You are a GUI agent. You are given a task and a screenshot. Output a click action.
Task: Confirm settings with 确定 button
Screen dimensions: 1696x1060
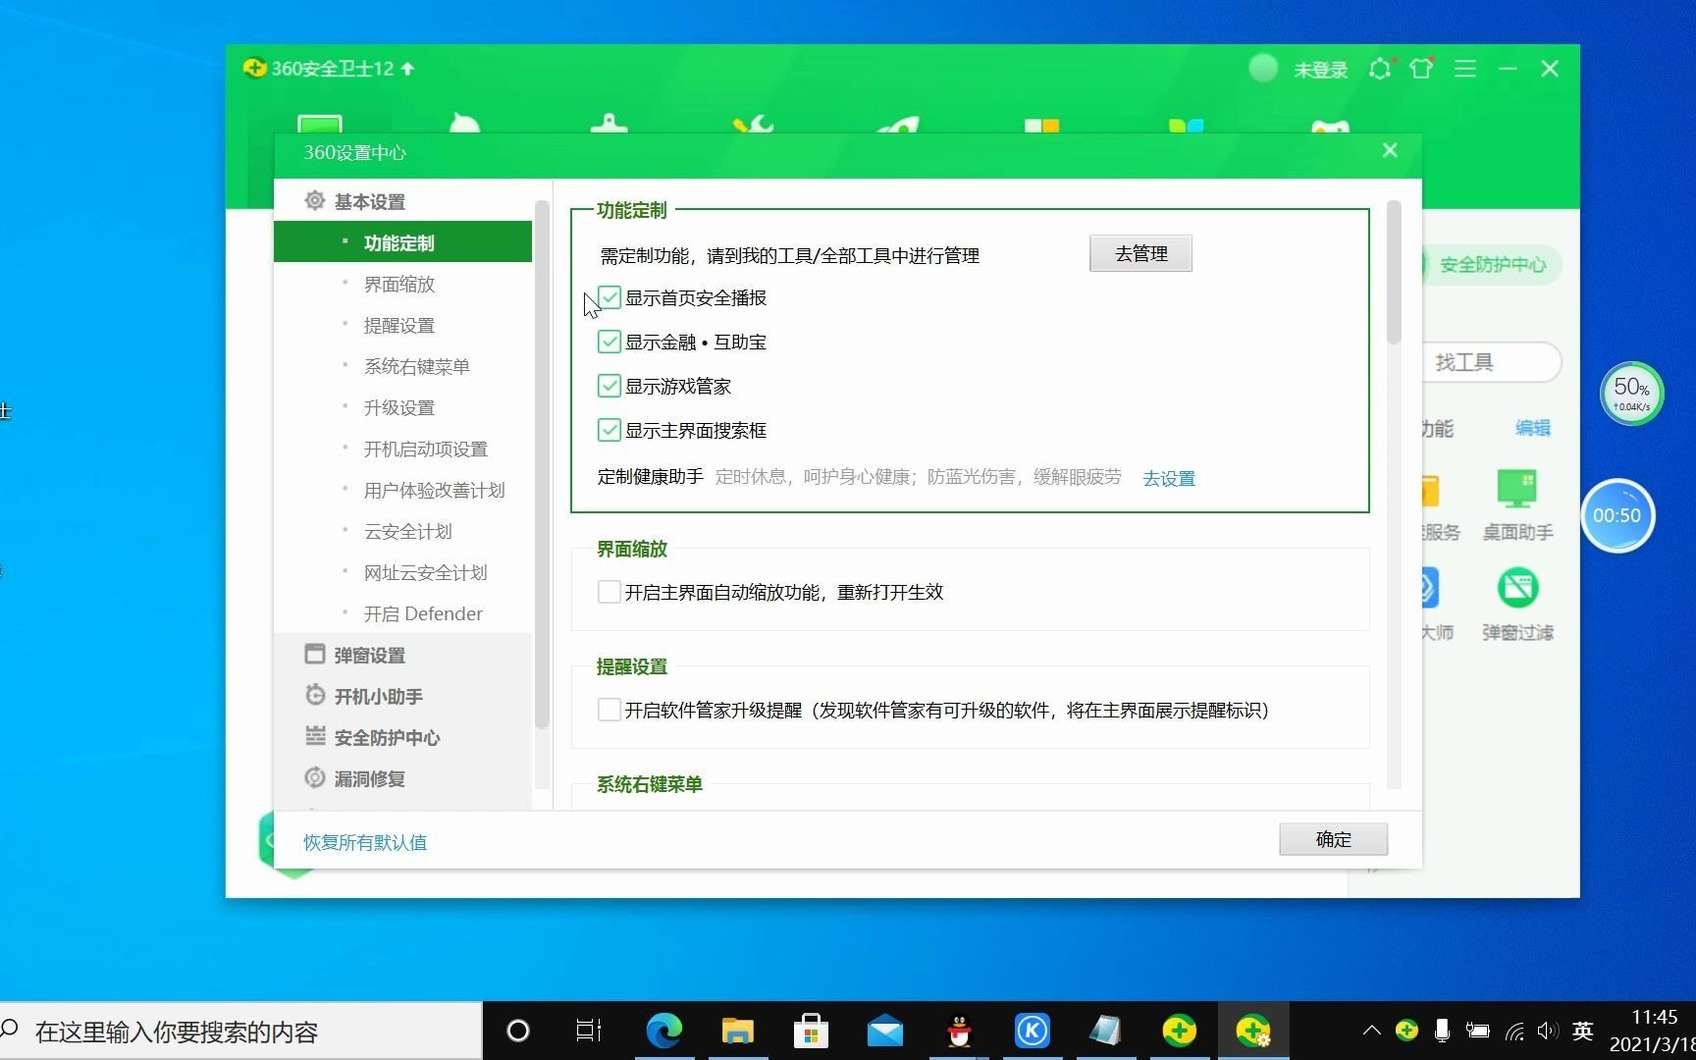[x=1333, y=839]
